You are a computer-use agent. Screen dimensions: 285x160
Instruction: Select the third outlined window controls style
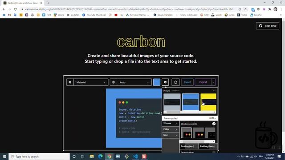210,133
